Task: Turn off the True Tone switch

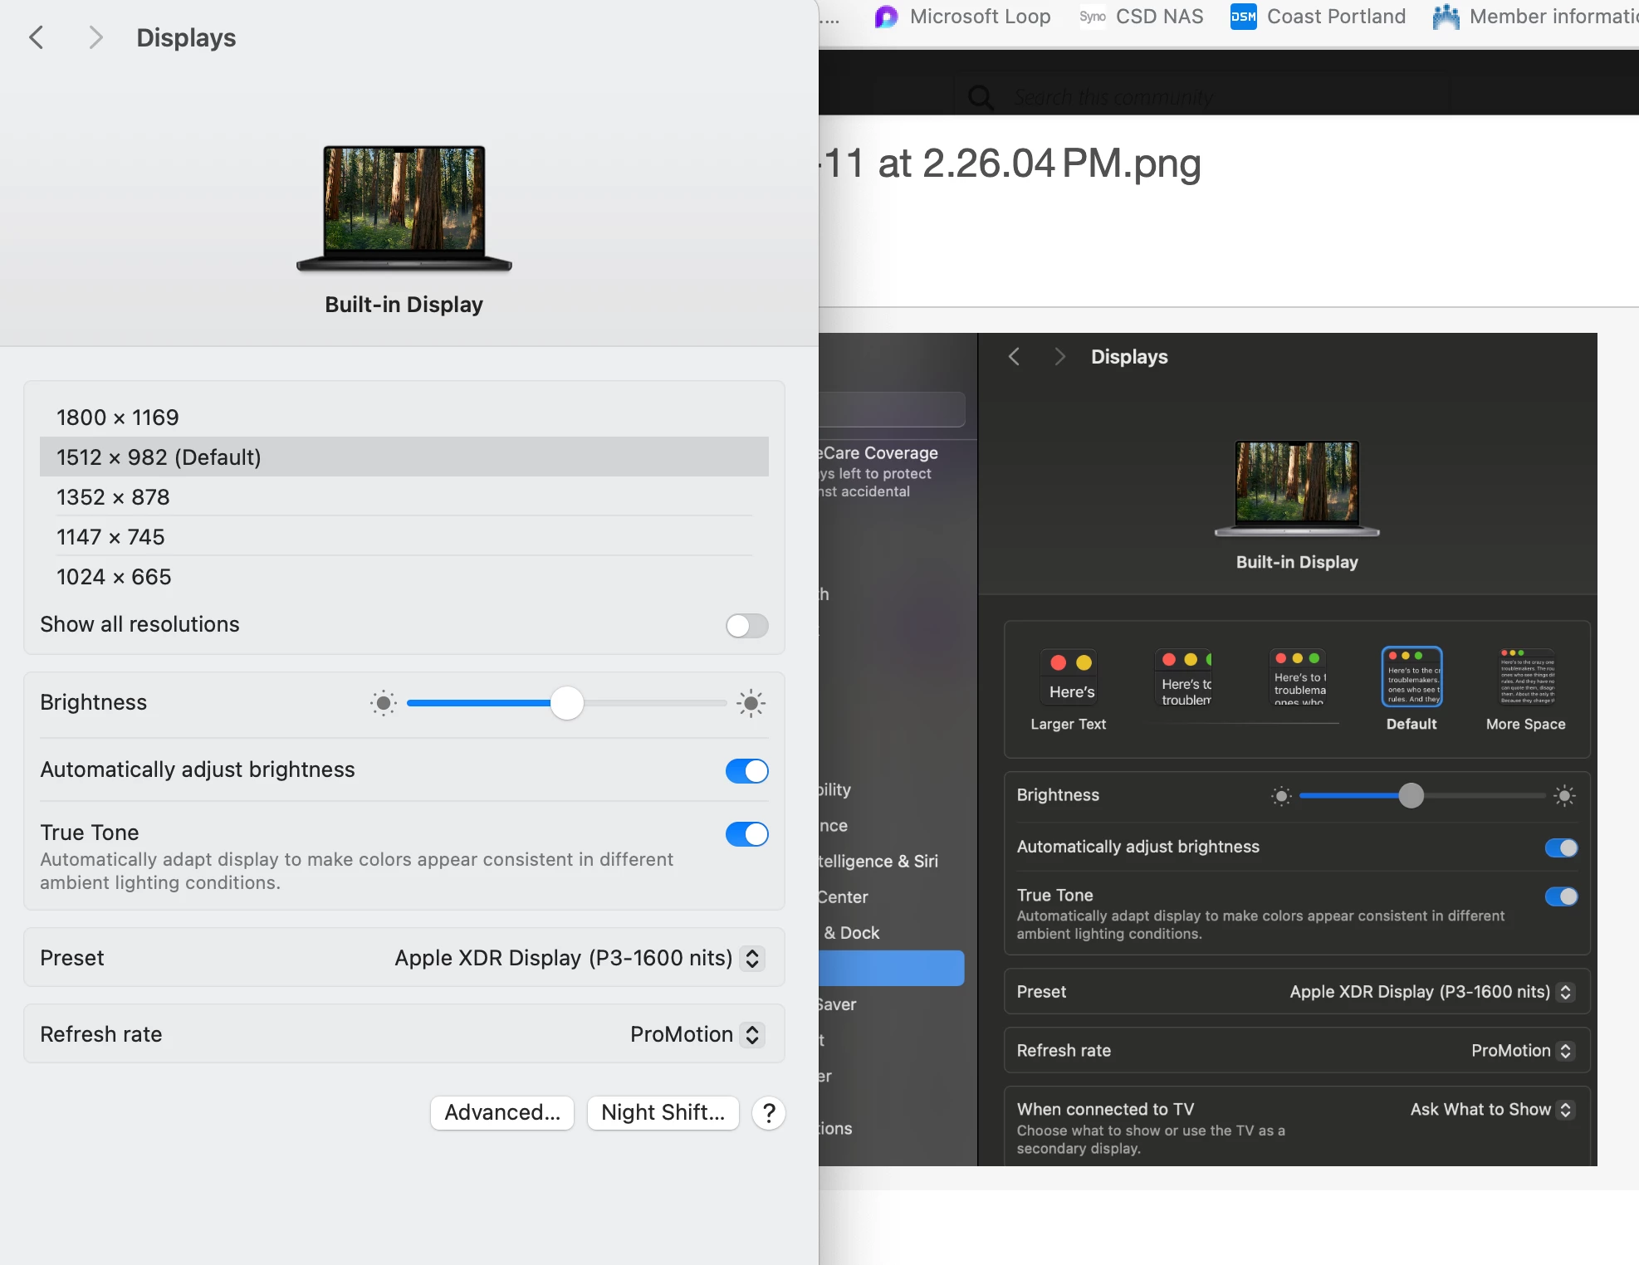Action: [746, 834]
